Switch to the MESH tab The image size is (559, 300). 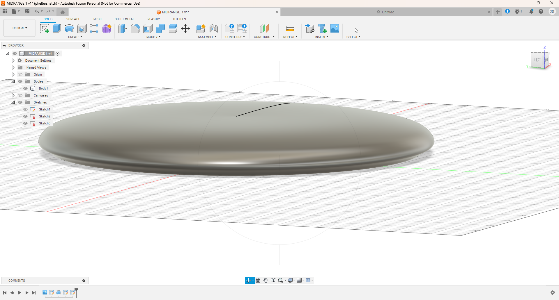point(98,19)
